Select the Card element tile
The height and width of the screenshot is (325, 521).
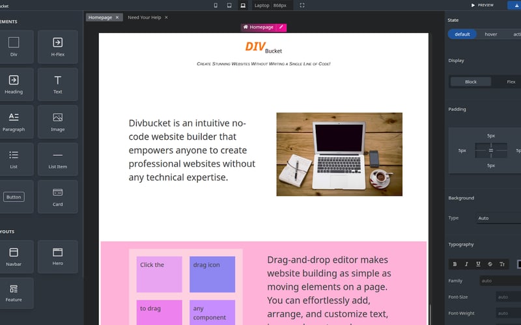(x=58, y=197)
